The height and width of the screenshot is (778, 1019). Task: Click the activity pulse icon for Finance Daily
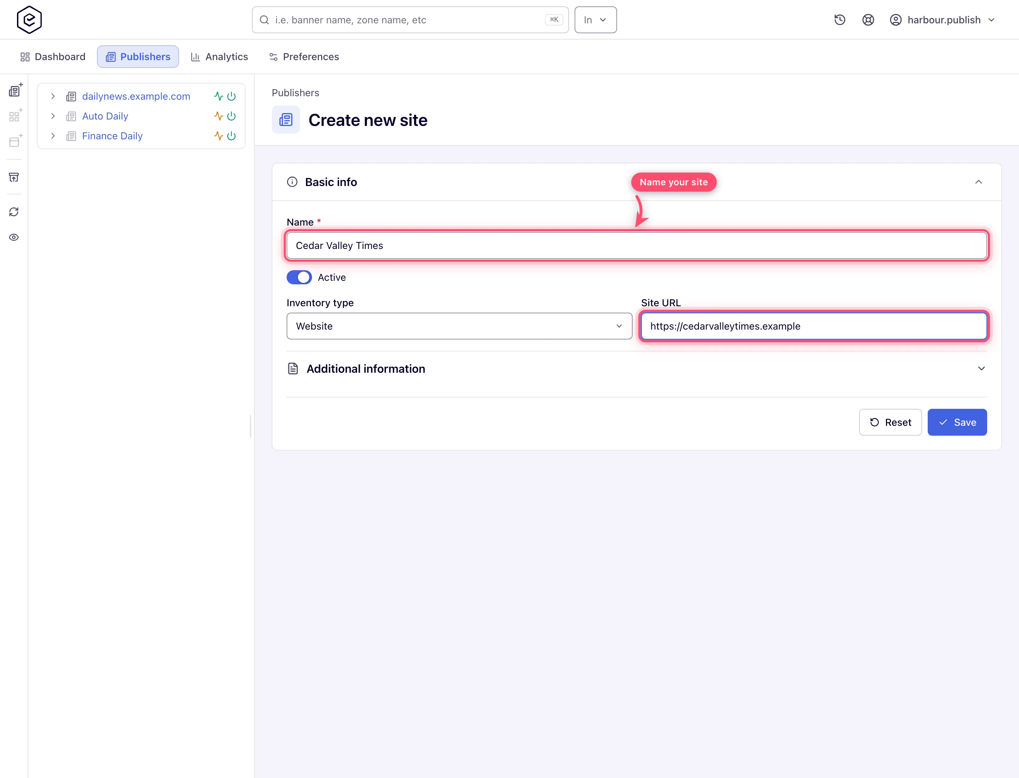[x=218, y=136]
